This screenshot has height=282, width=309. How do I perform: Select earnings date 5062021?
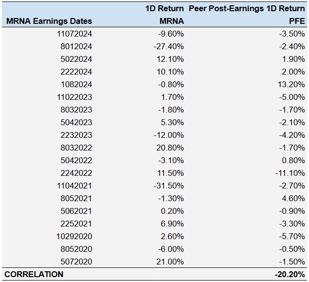pos(76,211)
